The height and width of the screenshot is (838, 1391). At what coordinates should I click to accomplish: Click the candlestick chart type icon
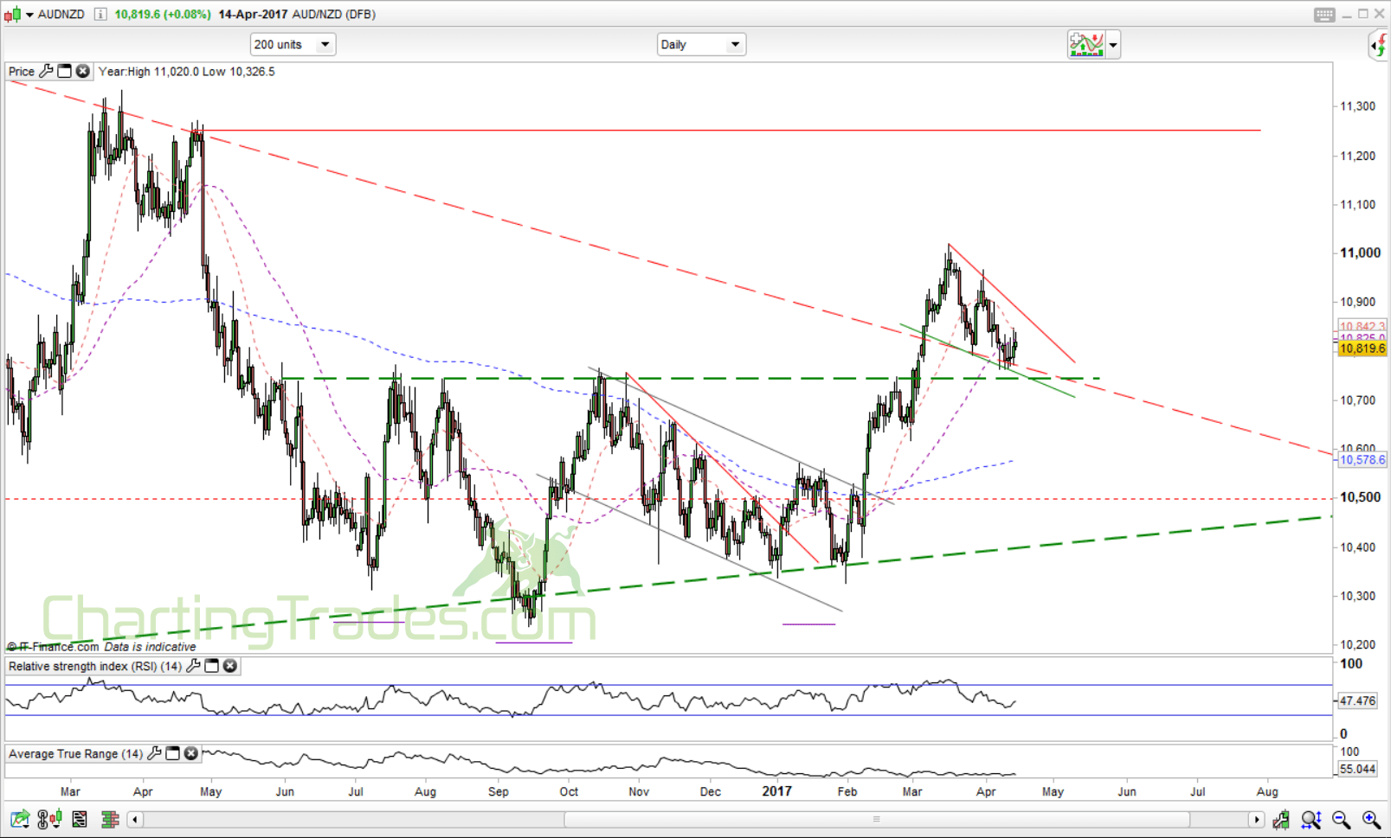point(56,819)
